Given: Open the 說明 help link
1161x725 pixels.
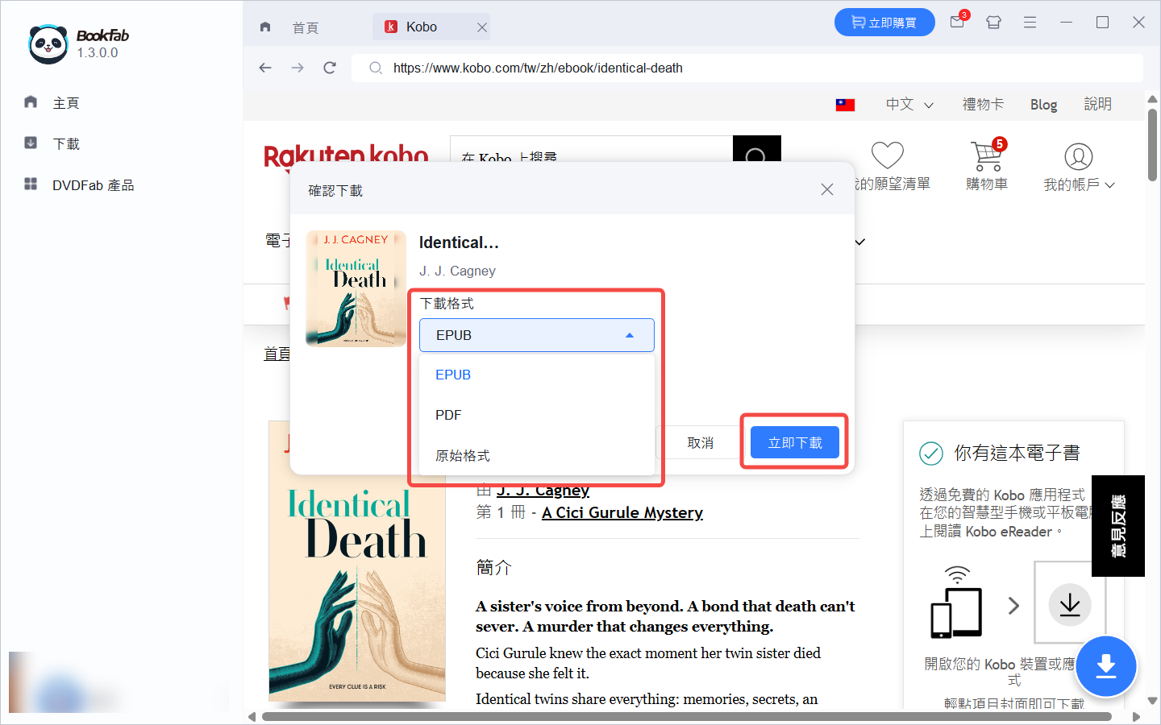Looking at the screenshot, I should click(x=1097, y=104).
